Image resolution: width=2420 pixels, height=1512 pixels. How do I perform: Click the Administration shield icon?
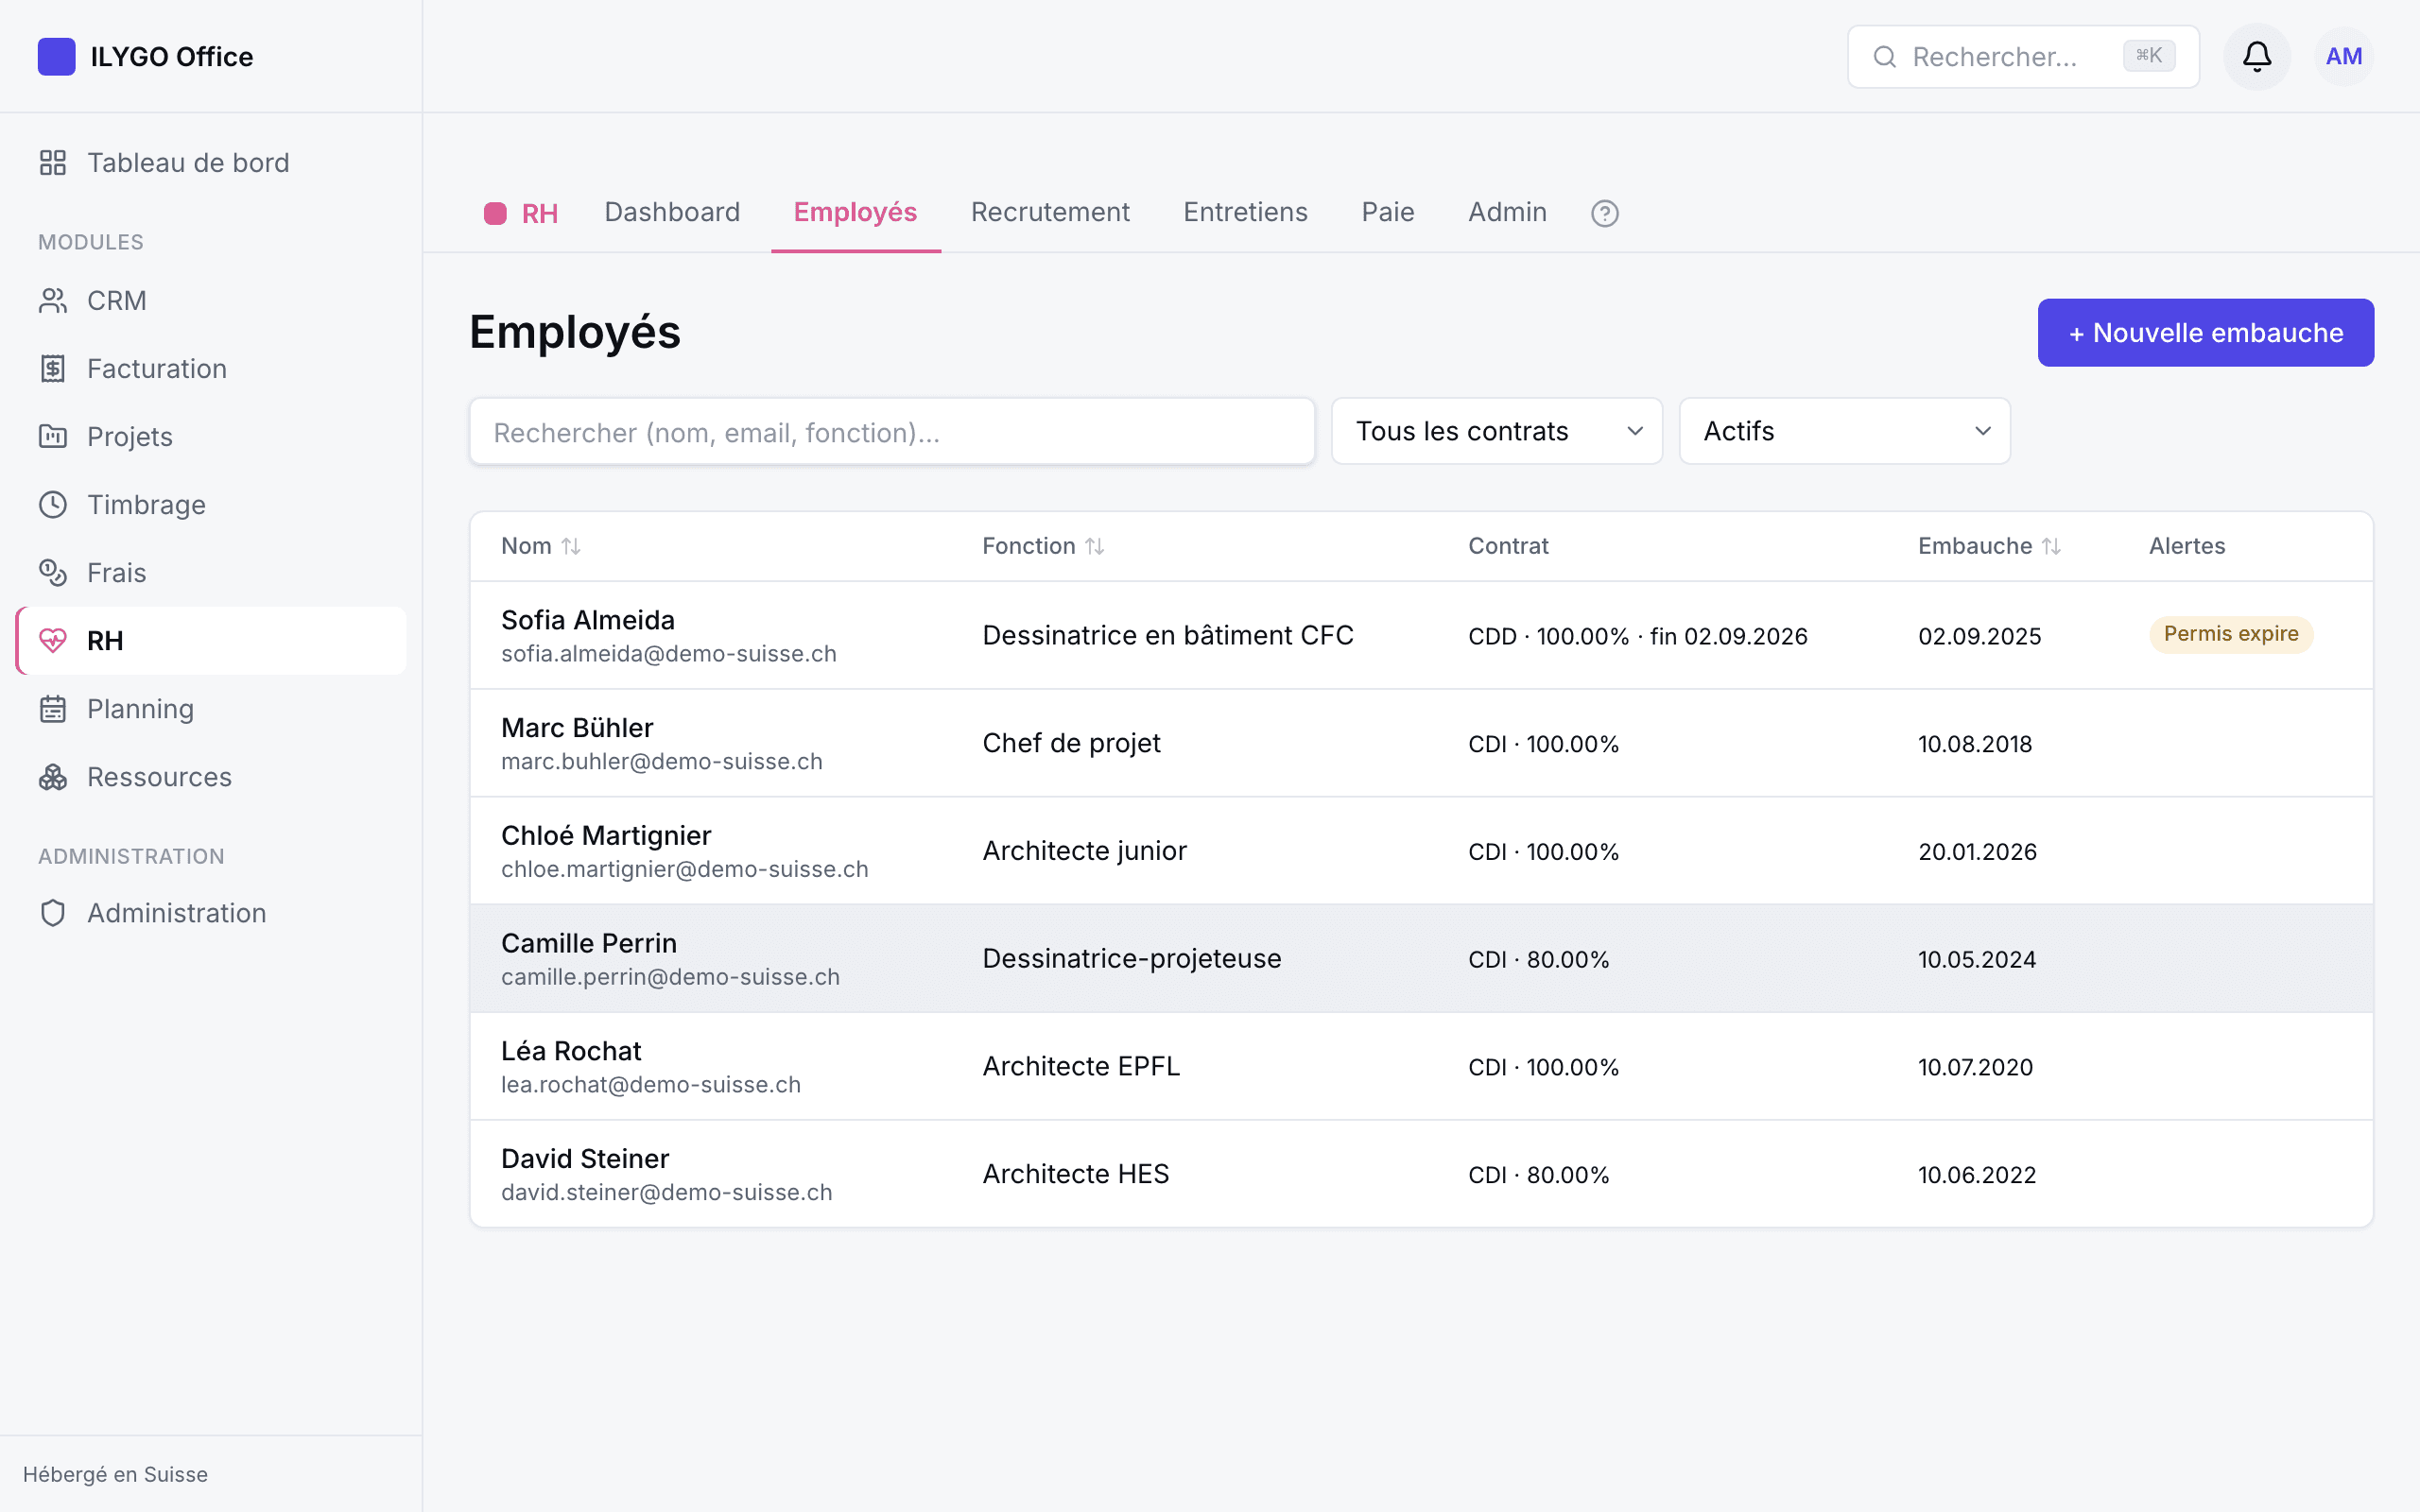coord(53,913)
